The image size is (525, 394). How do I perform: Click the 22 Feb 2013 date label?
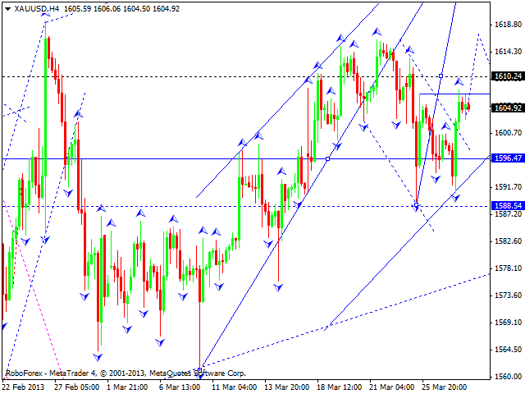coord(24,387)
